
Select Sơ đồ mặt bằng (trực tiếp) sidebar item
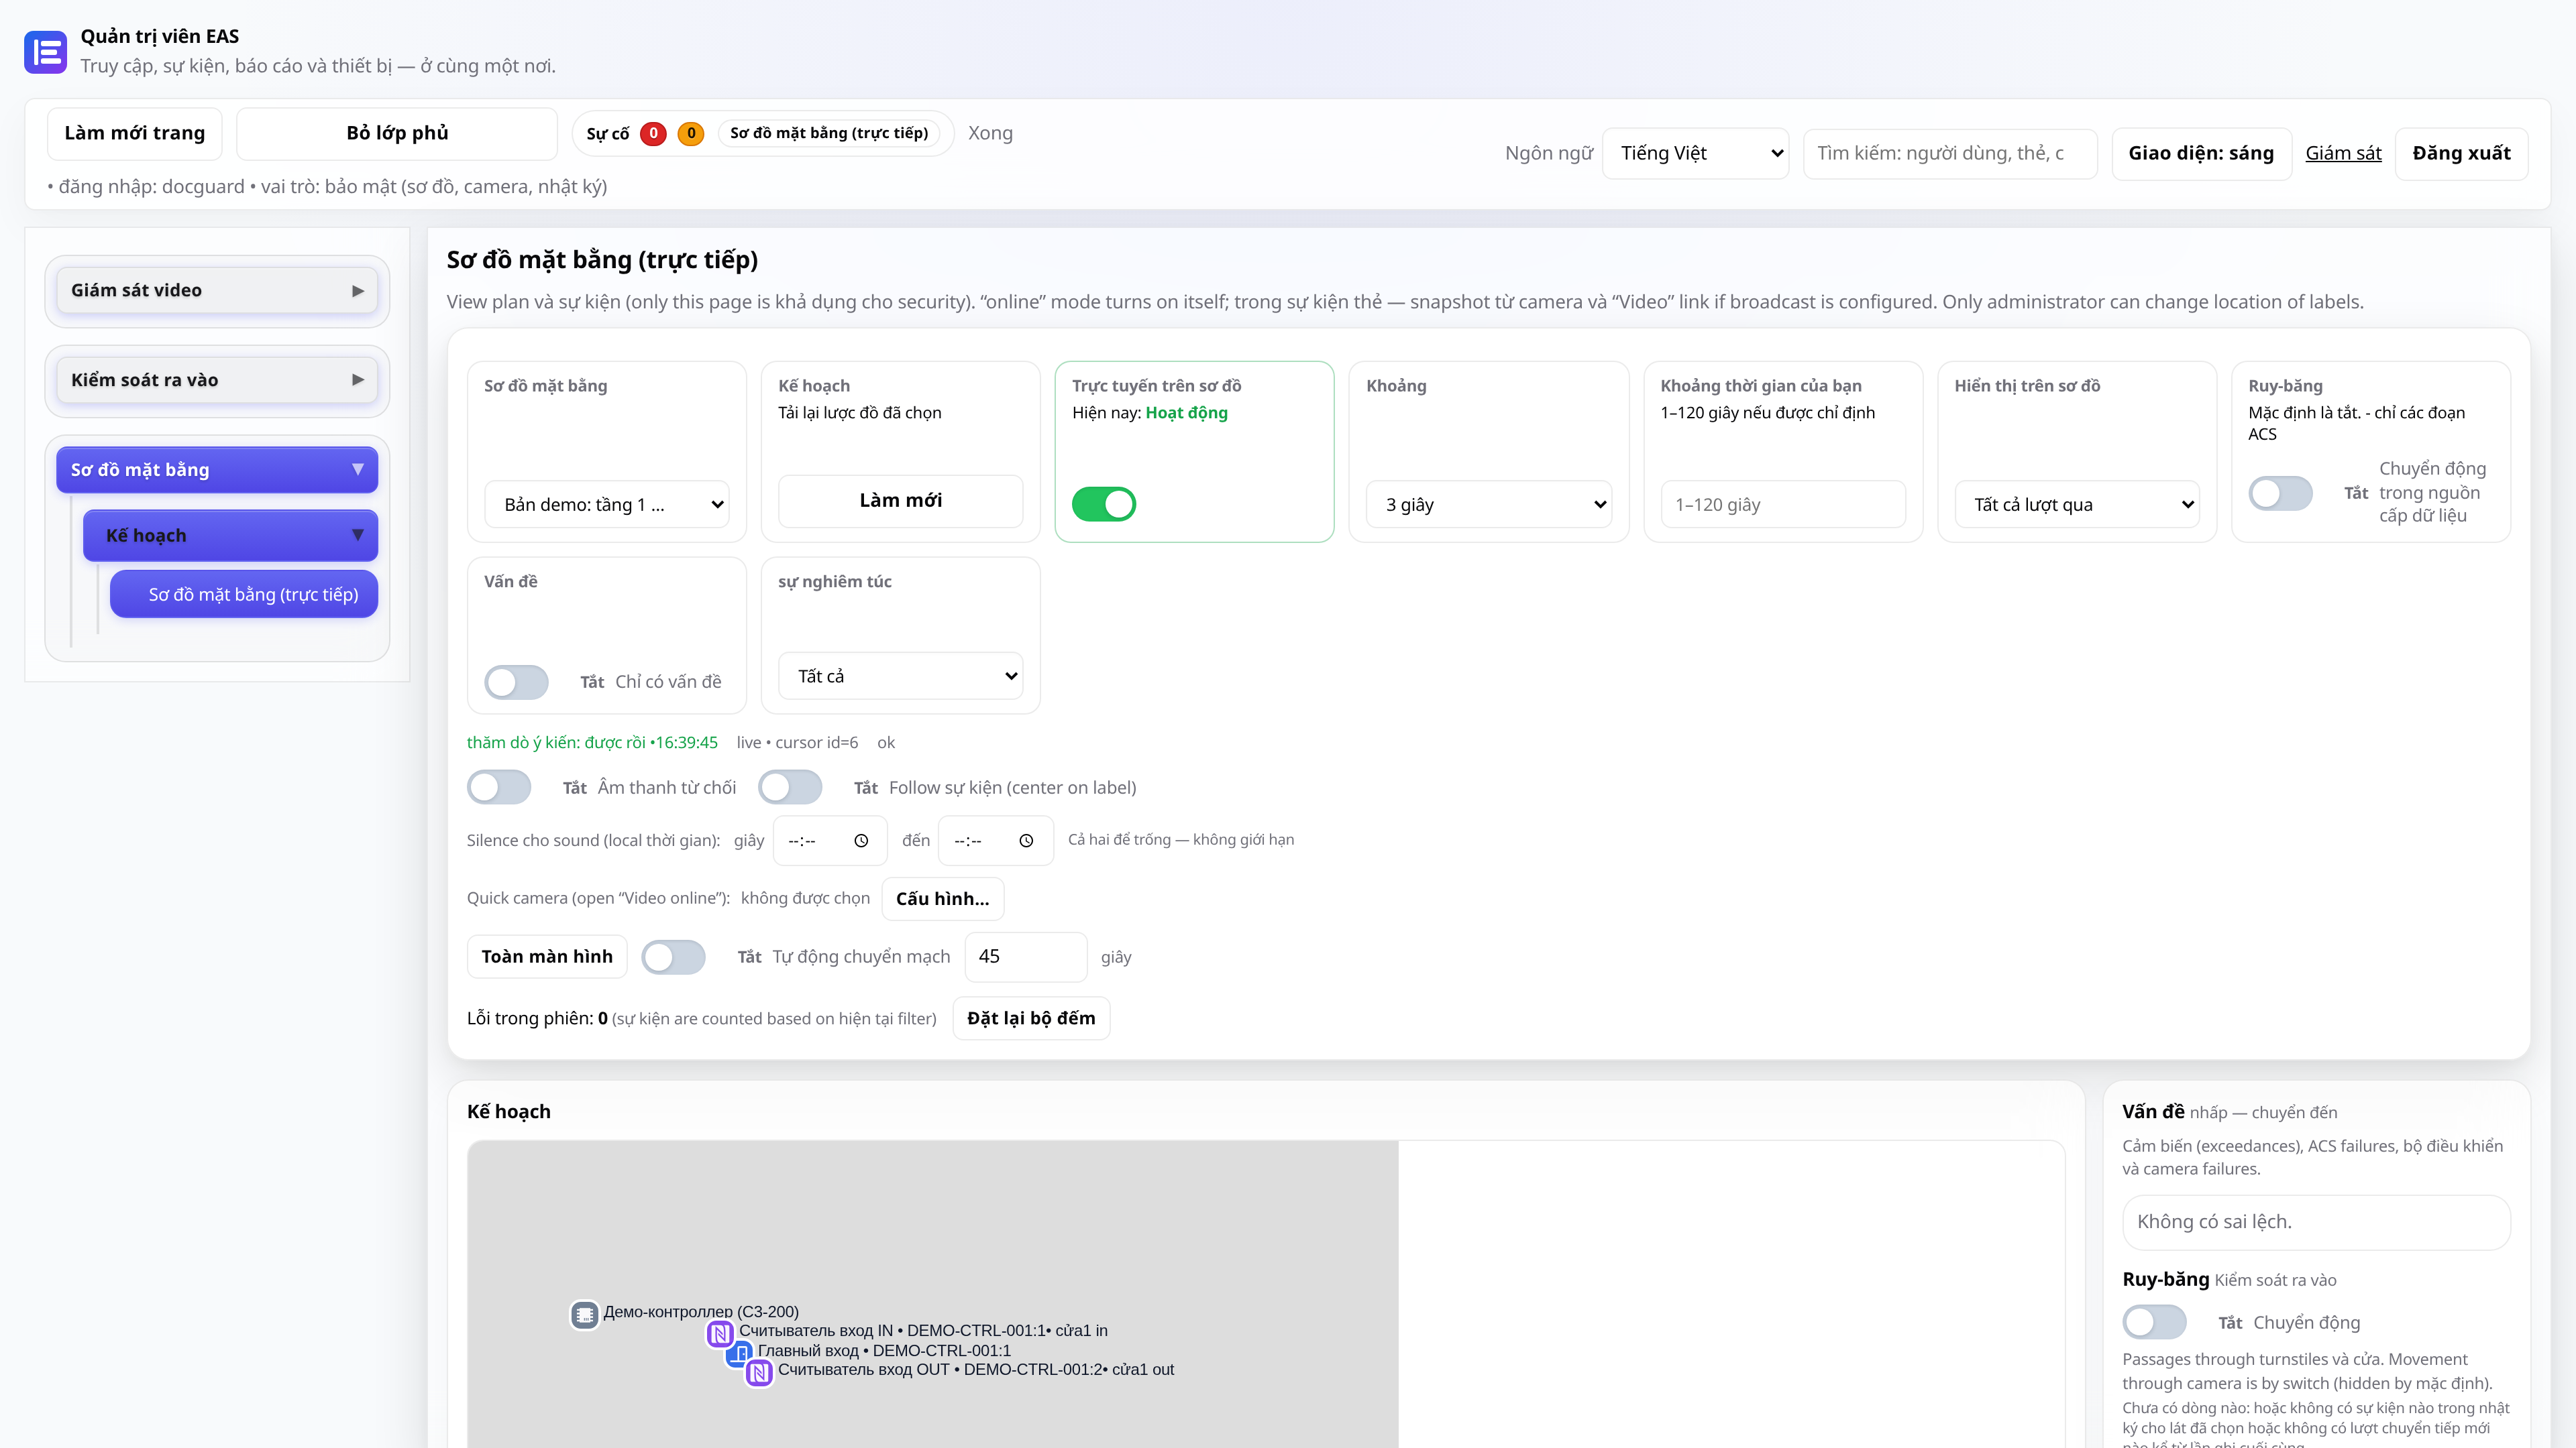(x=244, y=595)
